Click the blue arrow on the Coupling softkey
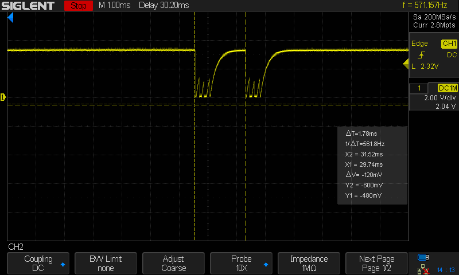Image resolution: width=459 pixels, height=275 pixels. click(63, 265)
